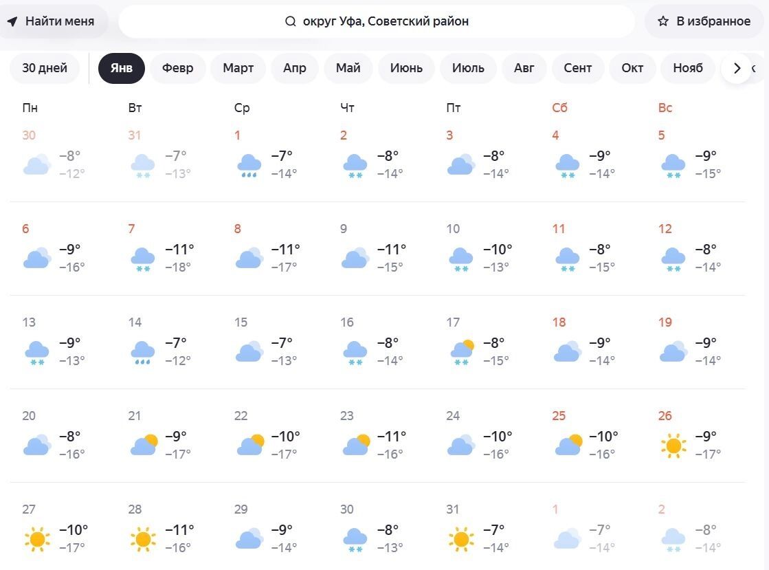Click the star icon for В избранное

663,21
